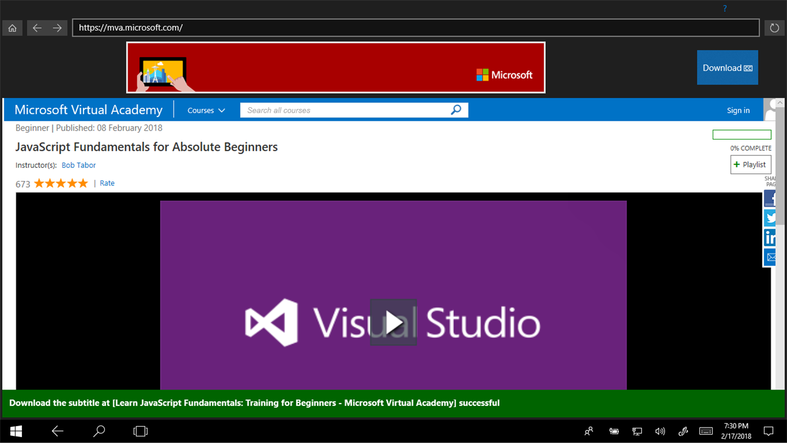787x443 pixels.
Task: Add the course to Playlist
Action: pos(750,165)
